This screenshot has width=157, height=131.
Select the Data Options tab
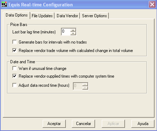(17, 15)
